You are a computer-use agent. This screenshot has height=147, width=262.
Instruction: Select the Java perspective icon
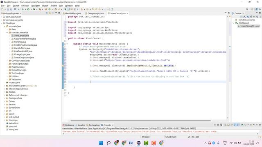[257, 9]
